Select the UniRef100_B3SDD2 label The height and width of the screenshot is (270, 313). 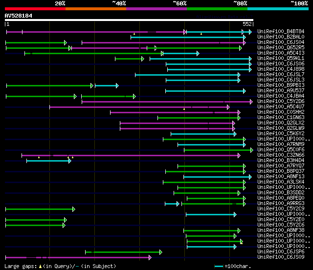tap(281, 193)
